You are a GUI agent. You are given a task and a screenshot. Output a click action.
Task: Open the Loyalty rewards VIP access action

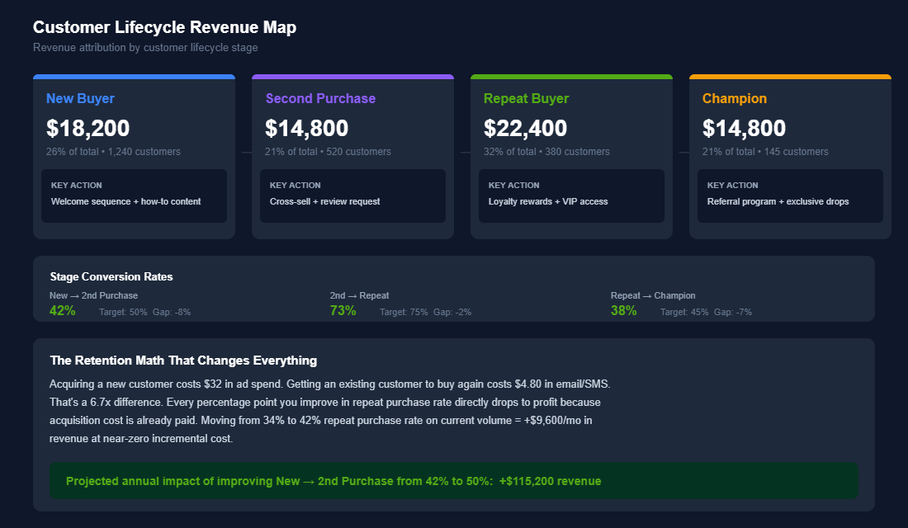pyautogui.click(x=571, y=196)
